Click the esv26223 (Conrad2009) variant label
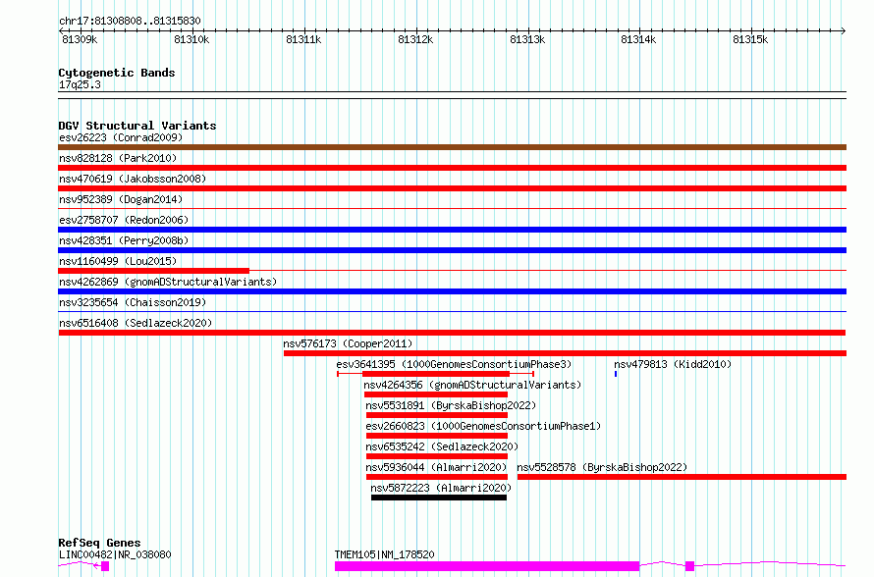The width and height of the screenshot is (874, 577). pos(121,137)
